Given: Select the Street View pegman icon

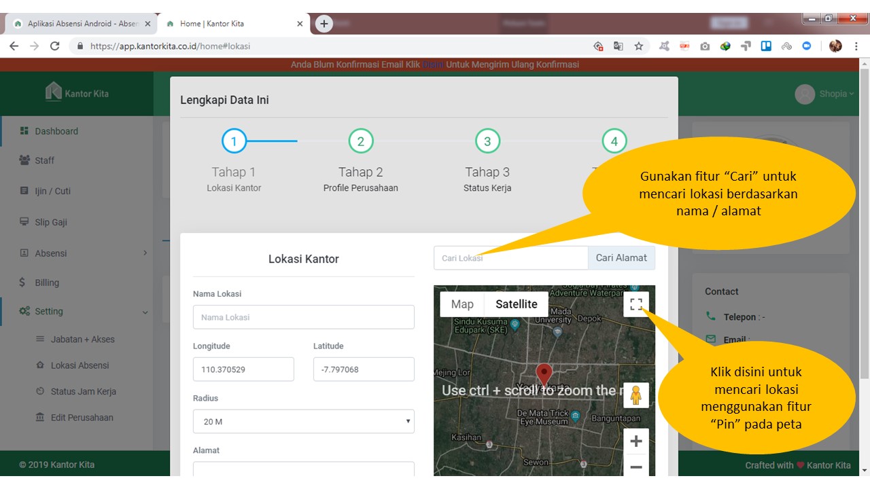Looking at the screenshot, I should tap(636, 395).
